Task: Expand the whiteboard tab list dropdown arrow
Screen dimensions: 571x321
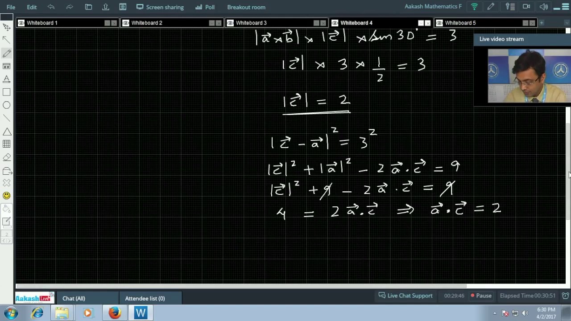Action: click(567, 23)
